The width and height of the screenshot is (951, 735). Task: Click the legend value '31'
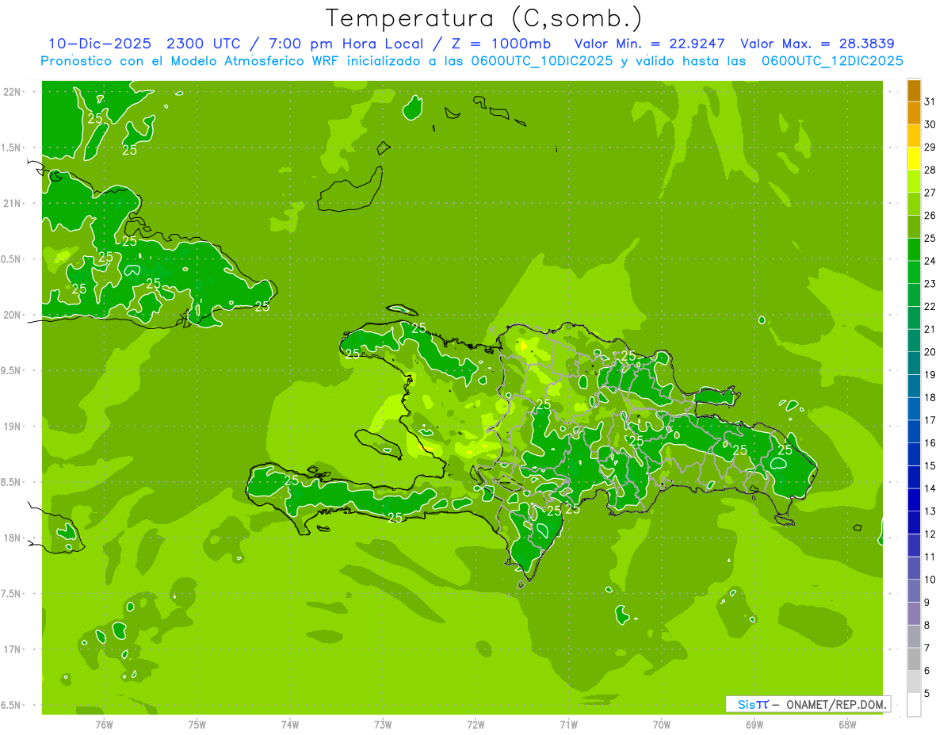click(x=930, y=101)
